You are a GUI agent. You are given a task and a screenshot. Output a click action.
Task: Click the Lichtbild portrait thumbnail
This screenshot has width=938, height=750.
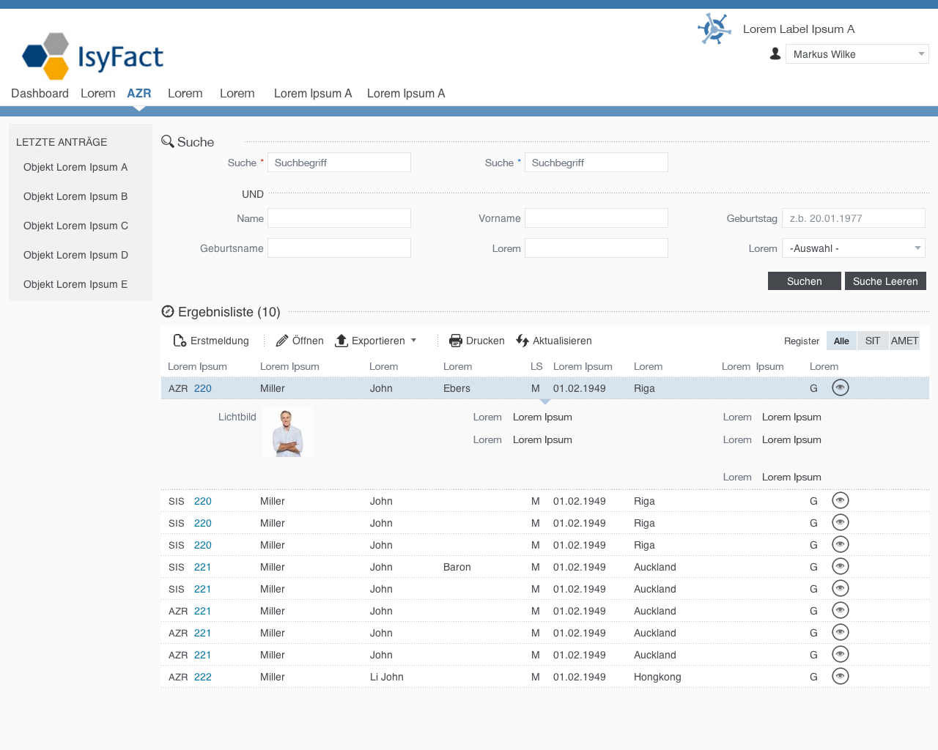click(287, 432)
